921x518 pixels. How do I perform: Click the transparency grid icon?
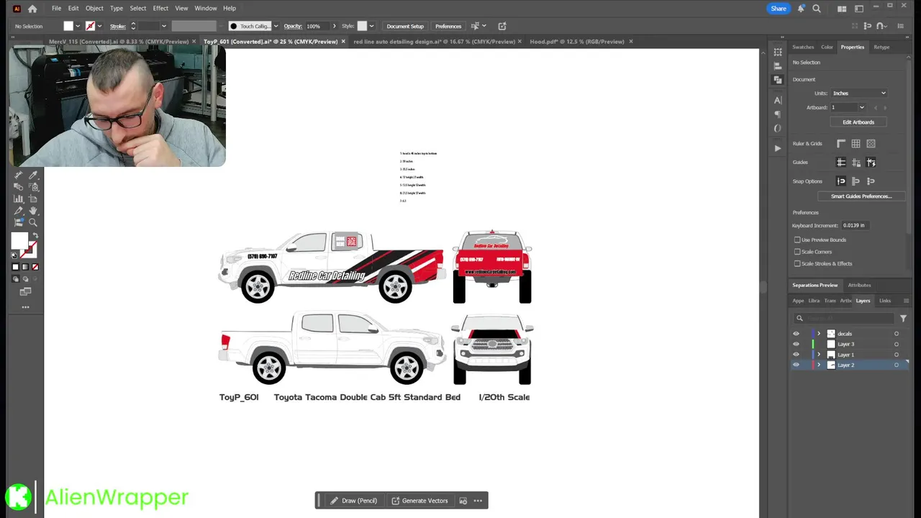point(871,144)
